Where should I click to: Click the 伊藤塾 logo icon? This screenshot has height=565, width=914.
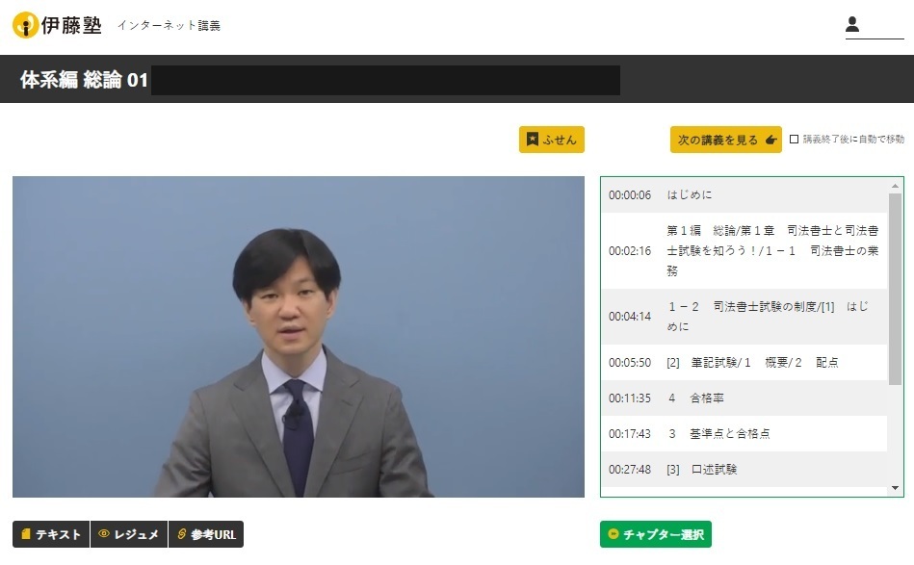26,25
